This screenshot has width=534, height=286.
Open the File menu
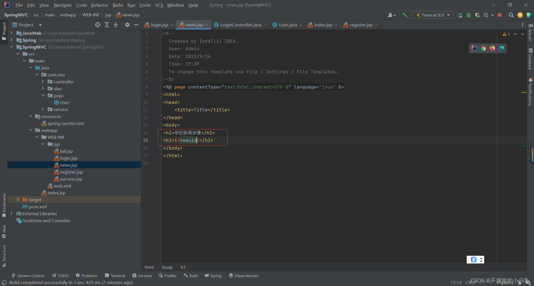[19, 5]
